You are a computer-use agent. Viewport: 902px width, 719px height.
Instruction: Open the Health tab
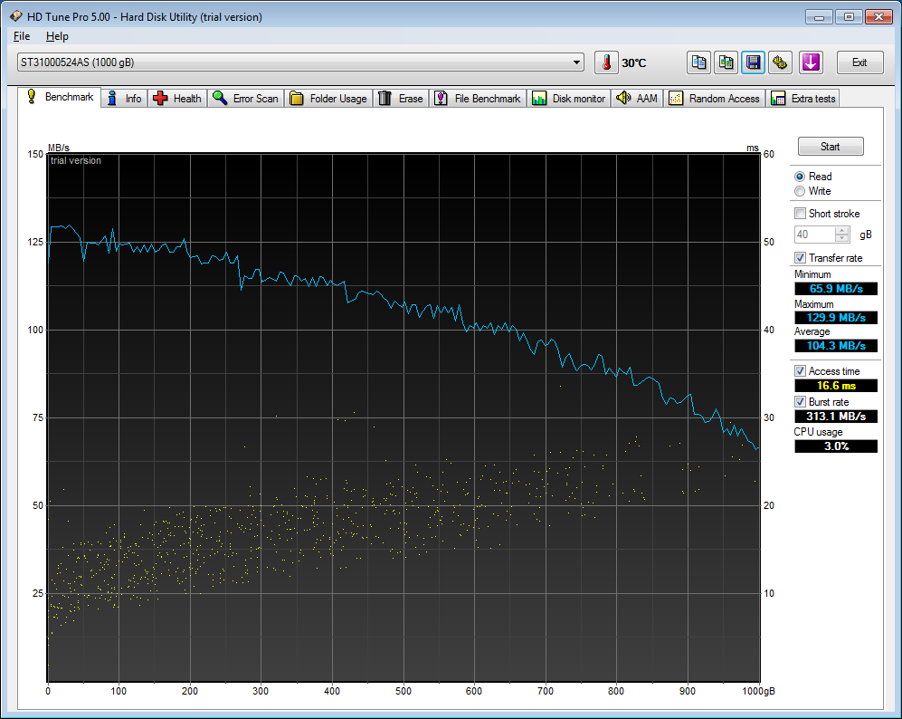click(x=177, y=99)
